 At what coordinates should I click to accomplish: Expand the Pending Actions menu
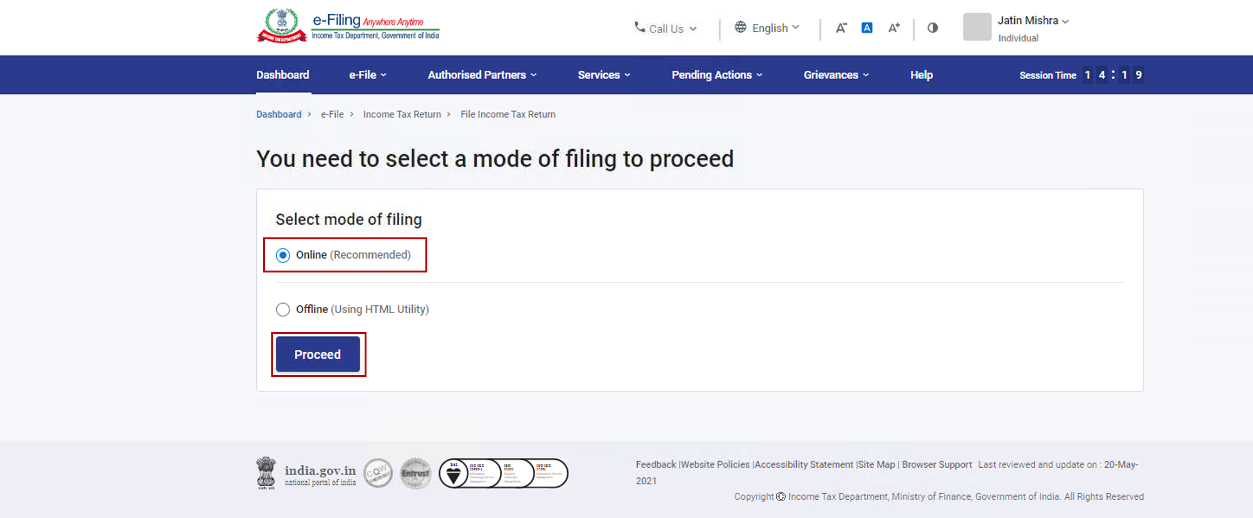(x=717, y=75)
